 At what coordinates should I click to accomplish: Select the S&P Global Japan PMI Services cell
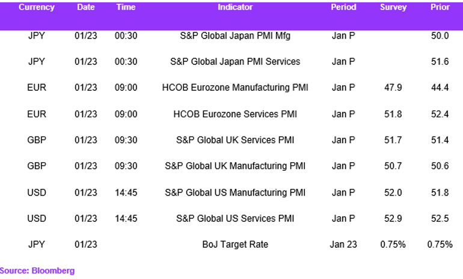[x=235, y=62]
